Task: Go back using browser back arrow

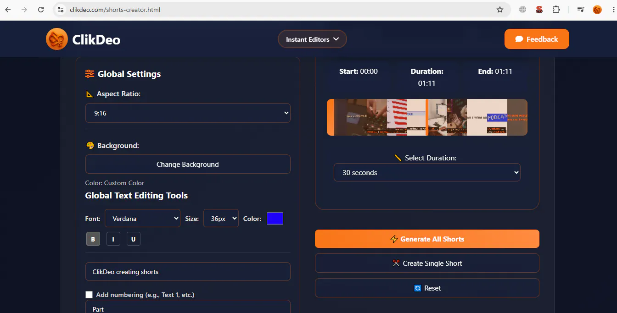Action: pyautogui.click(x=8, y=10)
